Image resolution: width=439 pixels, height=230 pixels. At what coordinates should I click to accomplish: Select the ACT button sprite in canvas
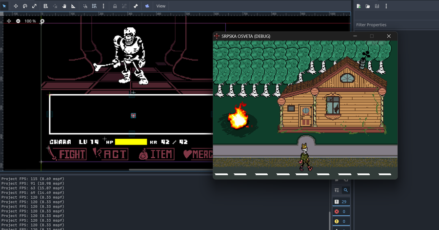coord(110,154)
